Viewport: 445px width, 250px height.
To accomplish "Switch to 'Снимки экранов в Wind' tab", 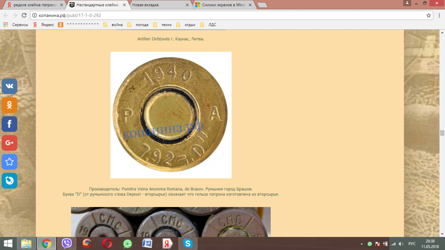I will coord(224,5).
